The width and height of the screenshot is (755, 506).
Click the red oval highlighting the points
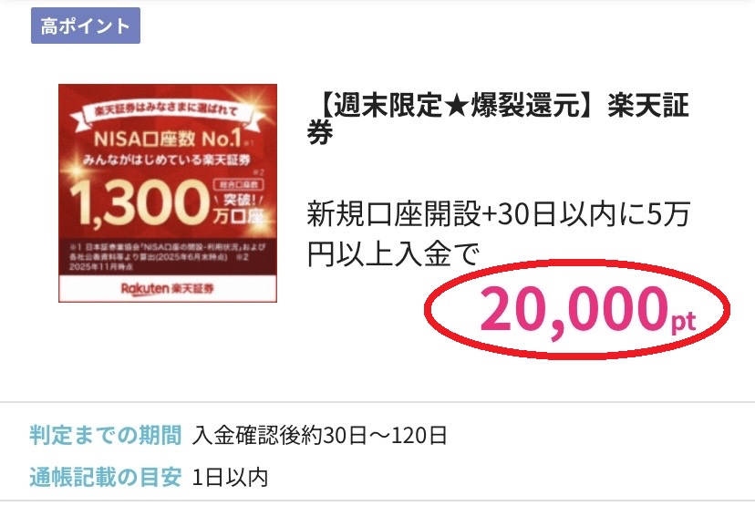point(577,309)
